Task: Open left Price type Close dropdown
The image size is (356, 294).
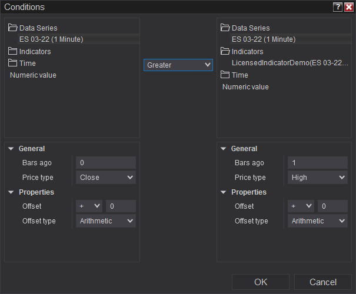Action: click(106, 177)
